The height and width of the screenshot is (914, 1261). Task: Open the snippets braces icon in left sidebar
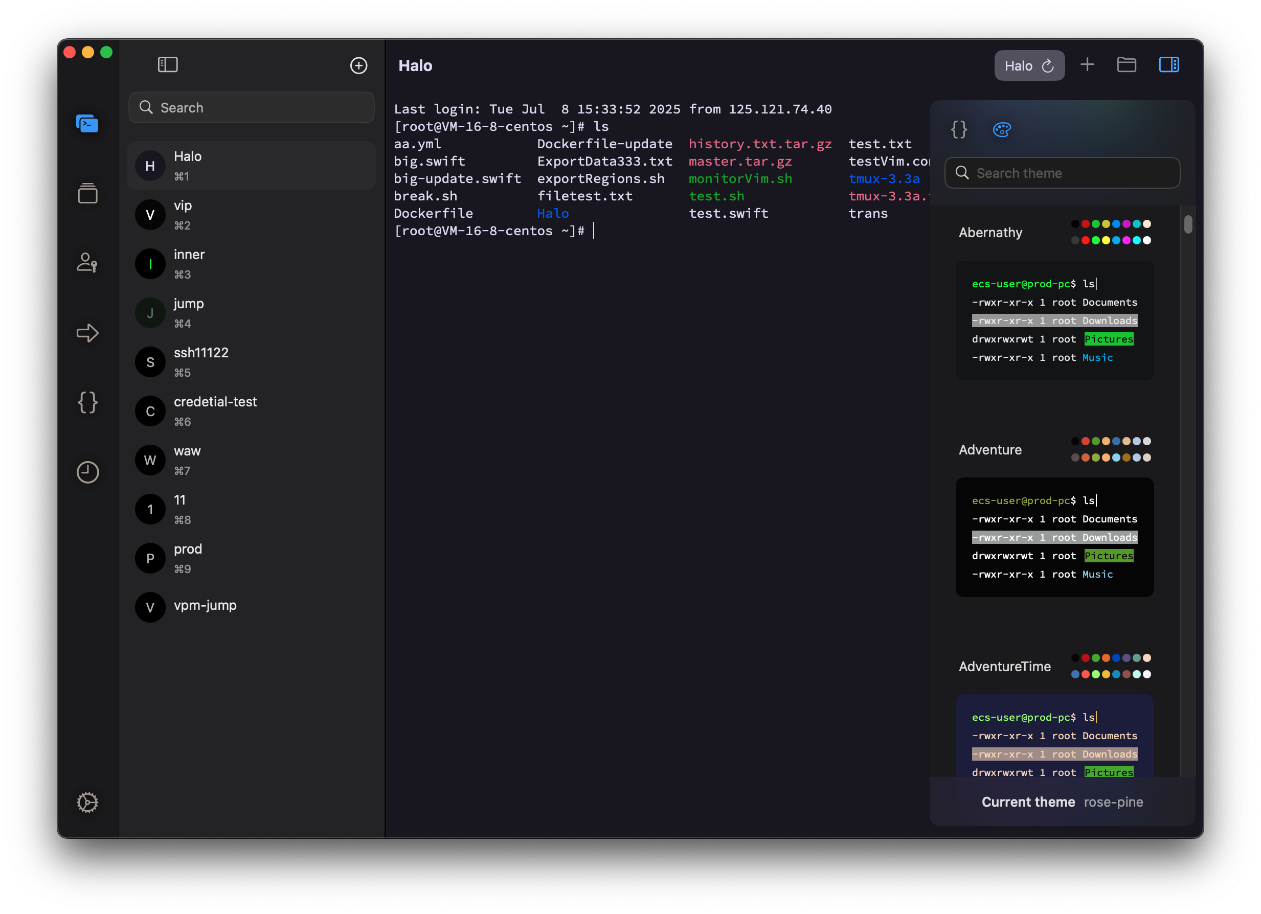(87, 402)
